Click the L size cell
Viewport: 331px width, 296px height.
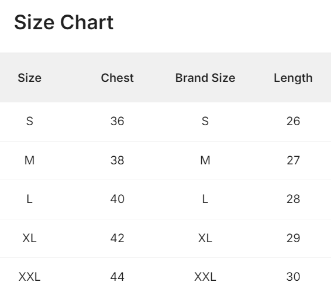tap(30, 199)
